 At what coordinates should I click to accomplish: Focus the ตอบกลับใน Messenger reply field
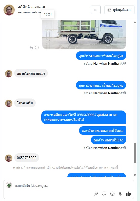(x=69, y=186)
